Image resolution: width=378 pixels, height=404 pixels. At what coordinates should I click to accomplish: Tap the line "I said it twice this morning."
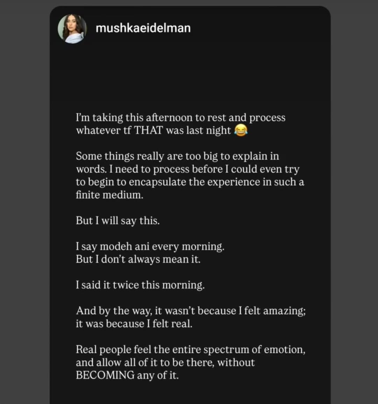tap(140, 285)
